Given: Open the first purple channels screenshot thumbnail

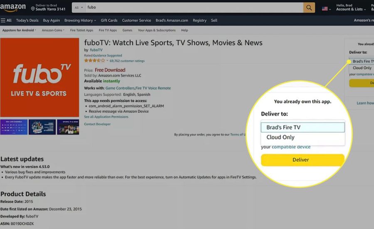Looking at the screenshot, I should tap(14, 127).
